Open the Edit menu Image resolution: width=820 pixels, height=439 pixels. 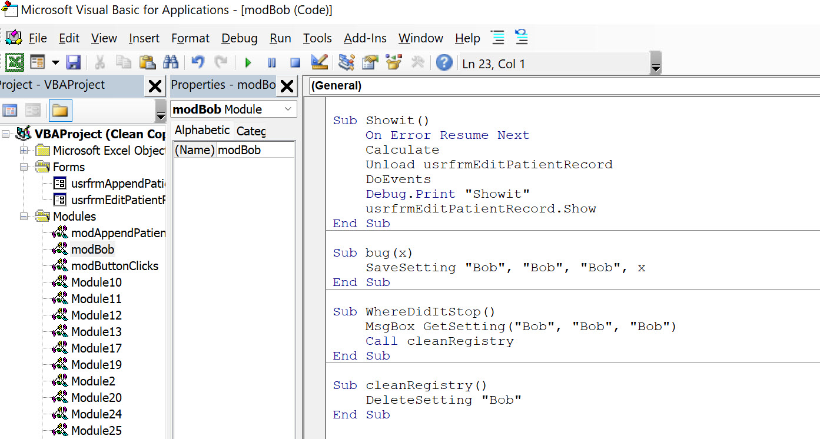tap(69, 38)
